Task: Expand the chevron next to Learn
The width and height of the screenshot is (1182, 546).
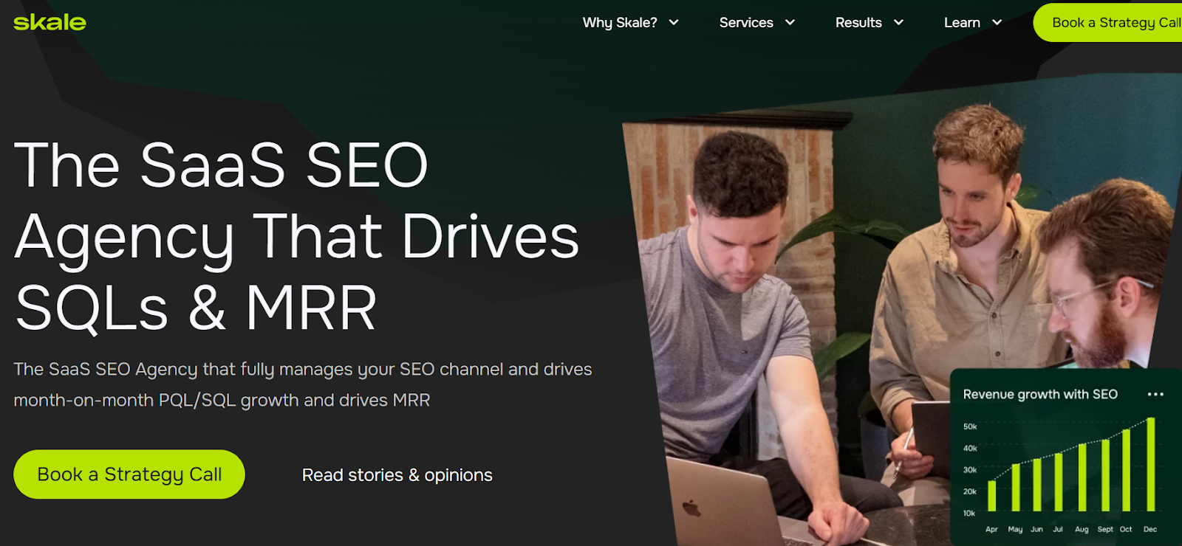Action: (x=997, y=23)
